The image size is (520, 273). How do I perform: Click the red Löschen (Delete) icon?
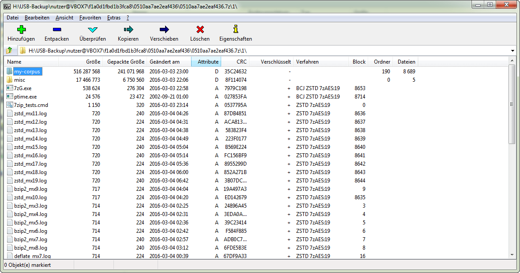[x=200, y=30]
